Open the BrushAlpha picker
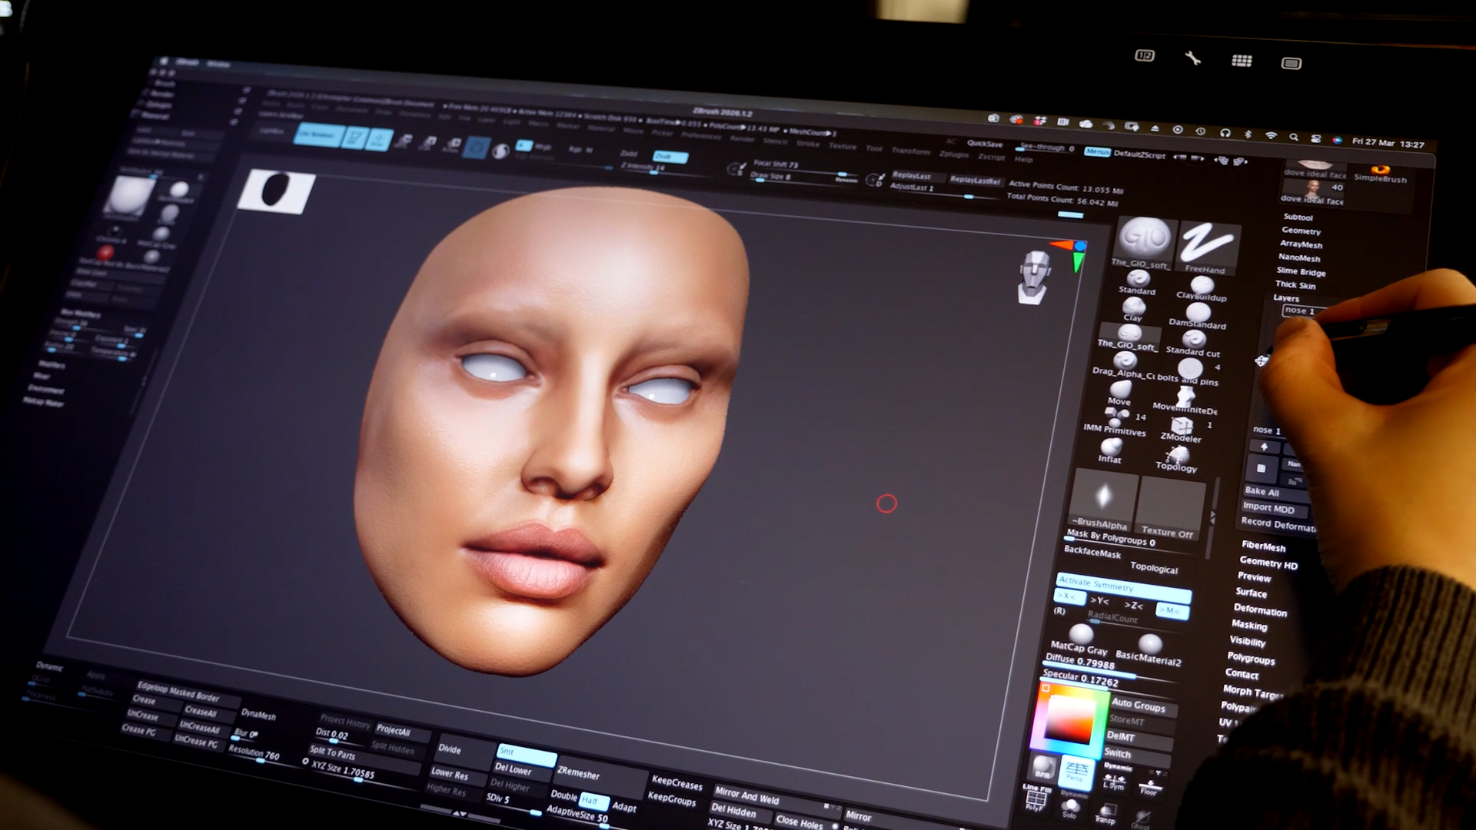The image size is (1476, 830). click(x=1103, y=500)
